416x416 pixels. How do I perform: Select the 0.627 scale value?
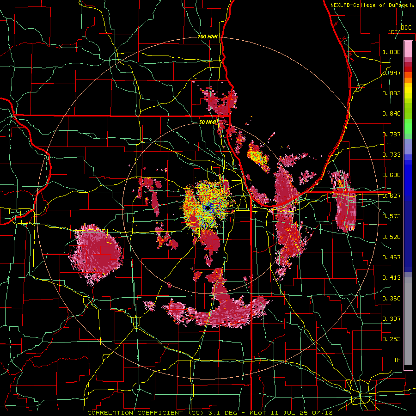click(x=392, y=196)
